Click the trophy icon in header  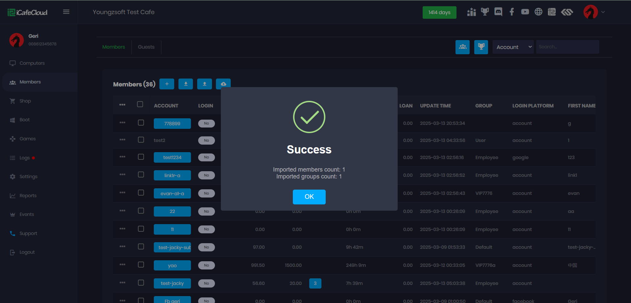click(485, 12)
